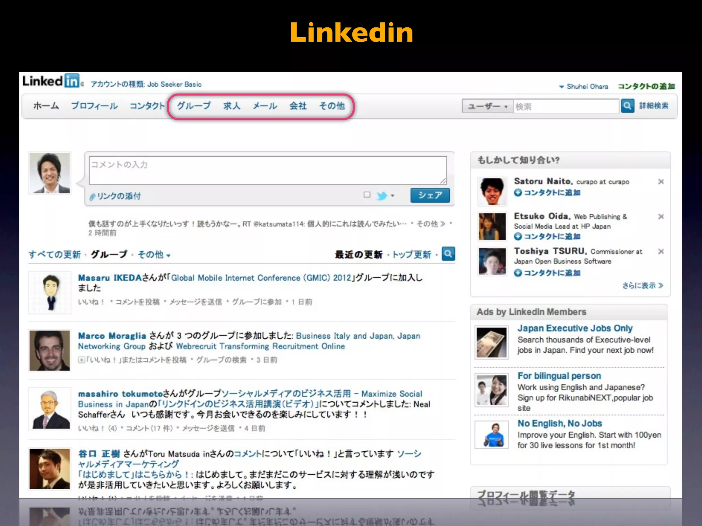Image resolution: width=702 pixels, height=526 pixels.
Task: Click Satoru Naito's photo thumbnail
Action: pyautogui.click(x=492, y=191)
